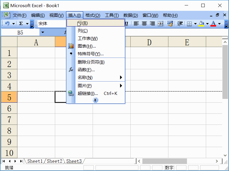Click the vertical scrollbar down arrow
This screenshot has width=229, height=171.
[225, 155]
